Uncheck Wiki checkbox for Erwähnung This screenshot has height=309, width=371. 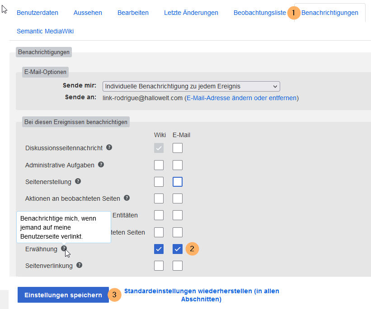(159, 249)
